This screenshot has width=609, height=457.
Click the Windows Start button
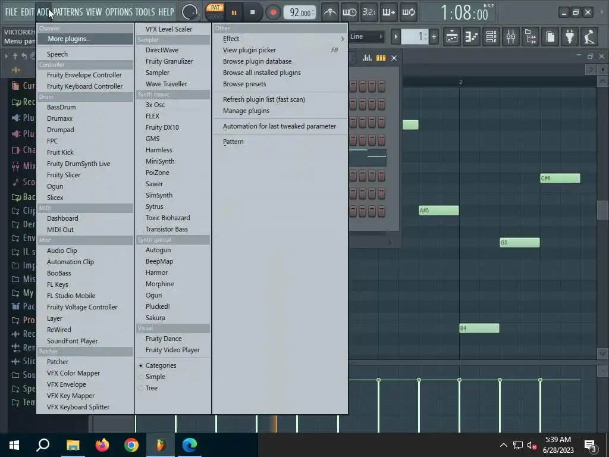14,445
